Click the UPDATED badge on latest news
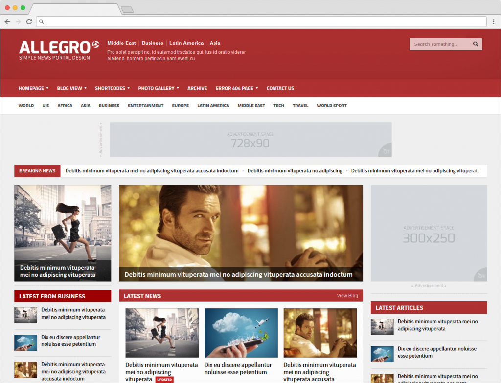This screenshot has height=383, width=501. point(164,379)
